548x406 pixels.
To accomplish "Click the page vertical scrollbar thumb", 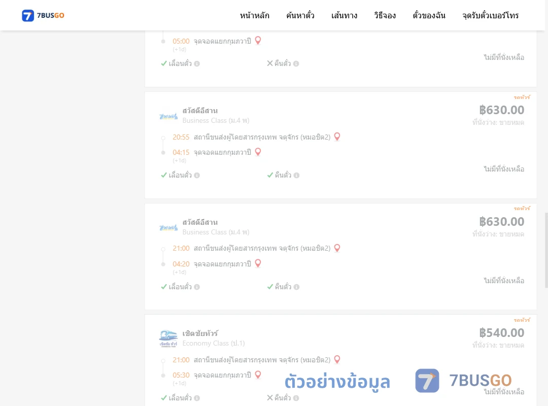I will (x=546, y=250).
